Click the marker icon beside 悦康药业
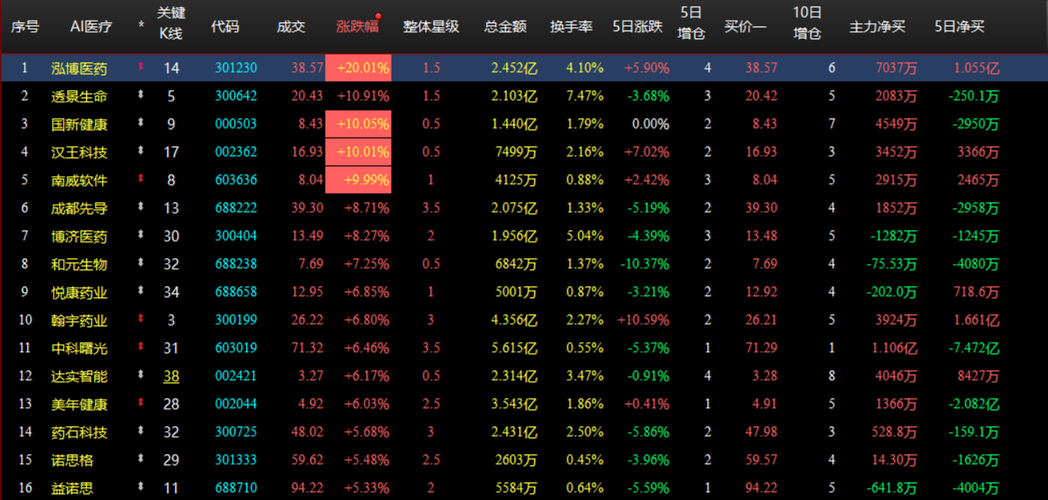This screenshot has width=1048, height=500. [141, 291]
